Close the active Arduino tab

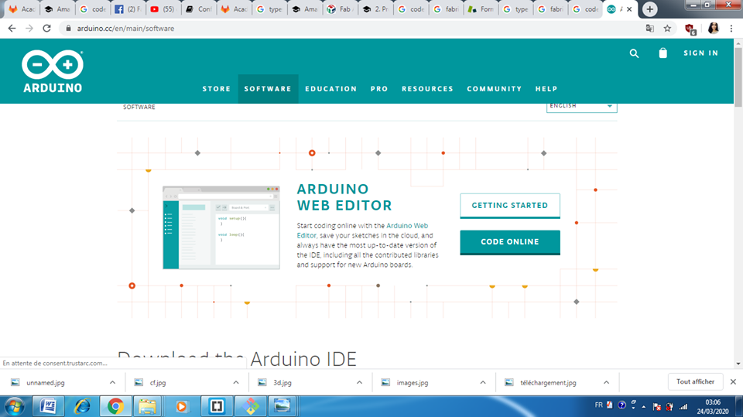coord(629,9)
